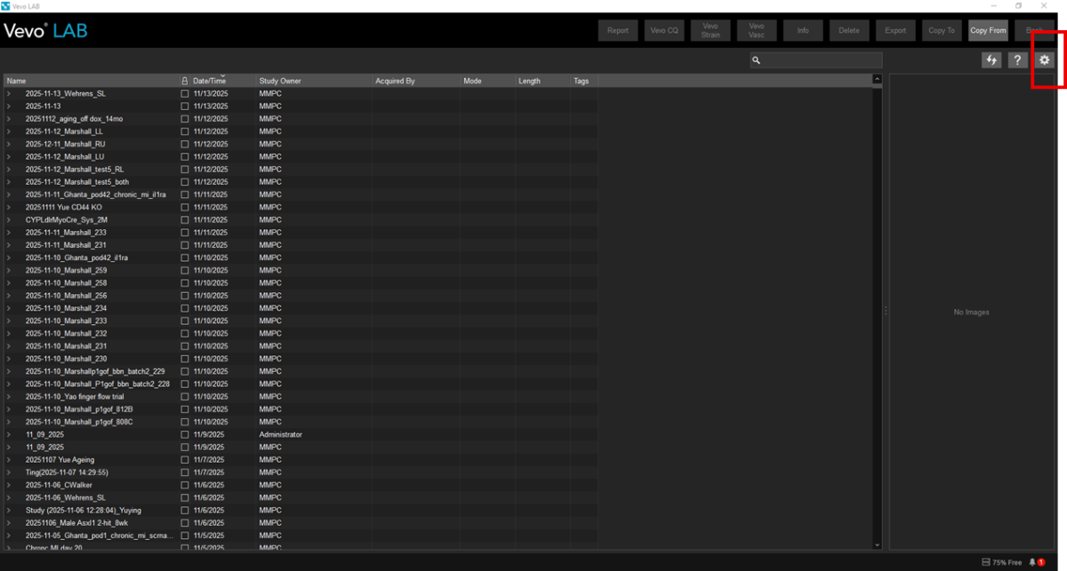This screenshot has width=1067, height=571.
Task: Tick the checkbox for 2025-11-12_Marshall_LL
Action: (185, 131)
